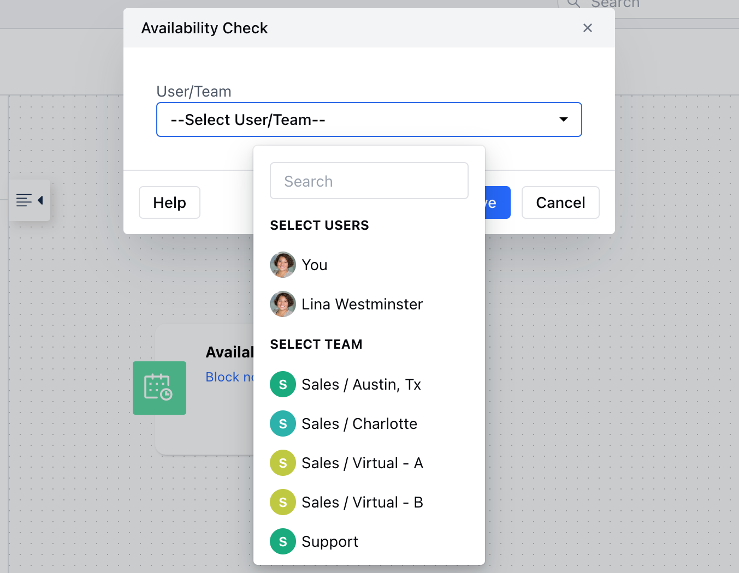Click the "You" user avatar photo
Viewport: 739px width, 573px height.
[283, 265]
